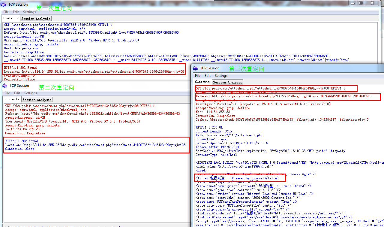Image resolution: width=384 pixels, height=227 pixels.
Task: Click the stylesheet link 'style_4_common.css' line
Action: 274,217
